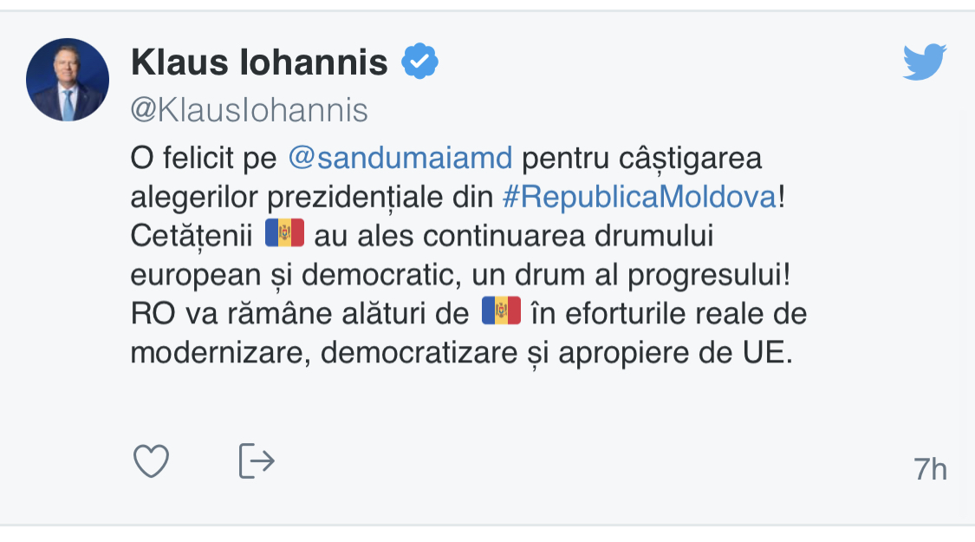Click the Moldova flag emoji after "alături de"
The image size is (975, 542).
(501, 311)
